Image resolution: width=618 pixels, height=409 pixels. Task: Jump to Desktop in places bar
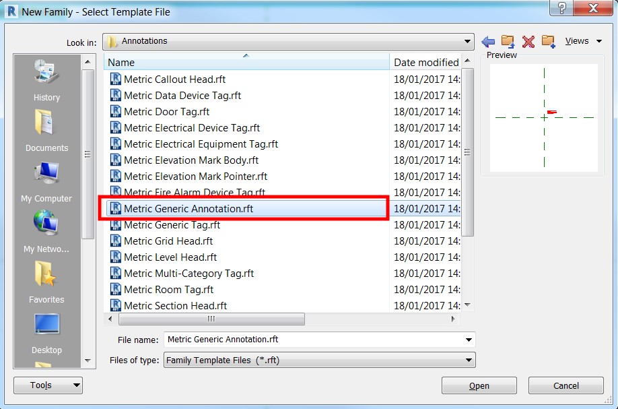(x=47, y=324)
